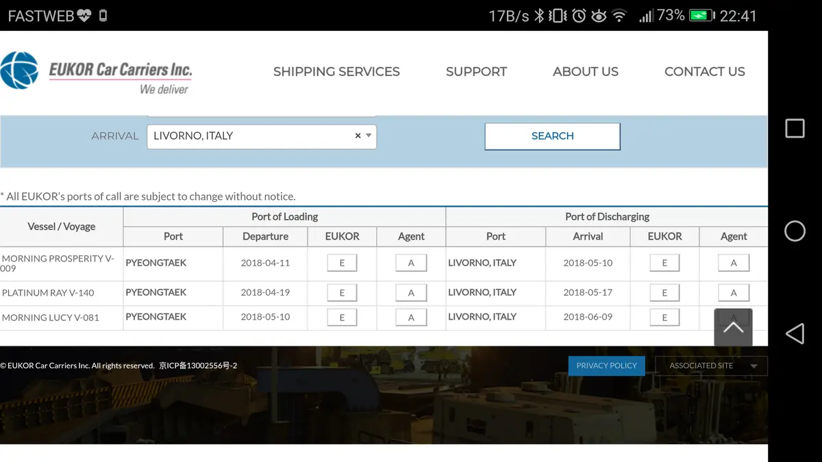Click arrival date 2018-06-09
Image resolution: width=822 pixels, height=462 pixels.
588,317
